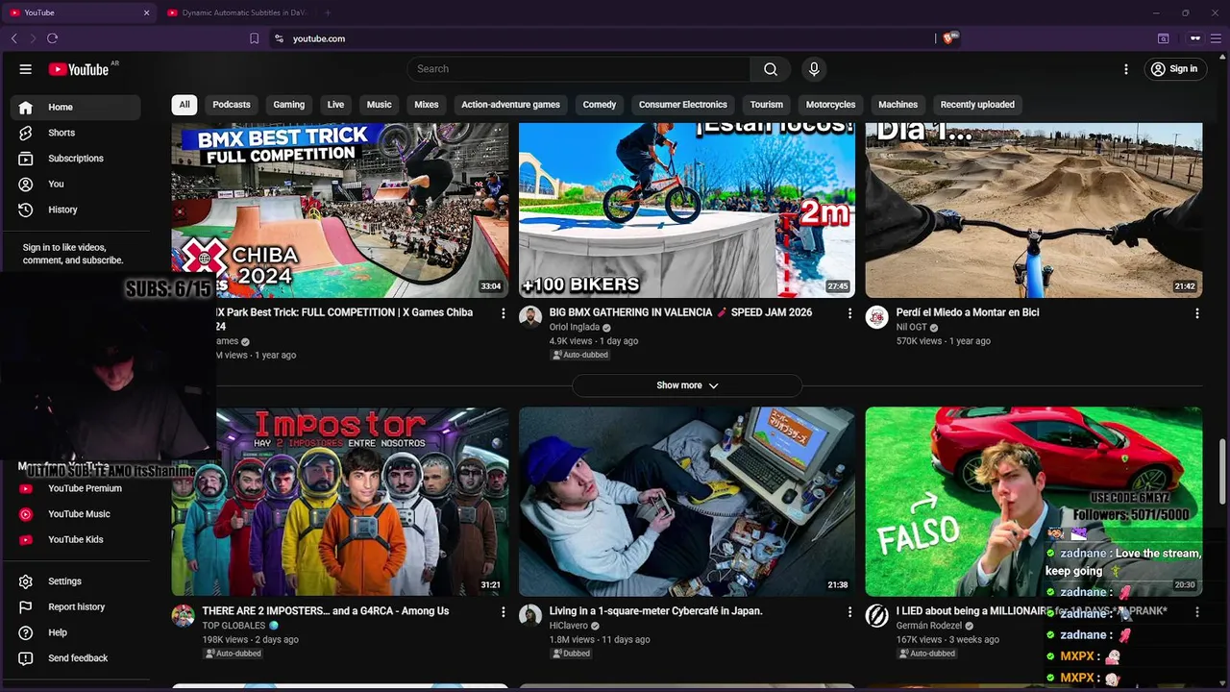The image size is (1230, 692).
Task: Click the Sign in button
Action: (1174, 69)
